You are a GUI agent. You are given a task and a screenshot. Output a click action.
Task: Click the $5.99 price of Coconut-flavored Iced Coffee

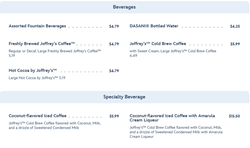[x=114, y=116]
